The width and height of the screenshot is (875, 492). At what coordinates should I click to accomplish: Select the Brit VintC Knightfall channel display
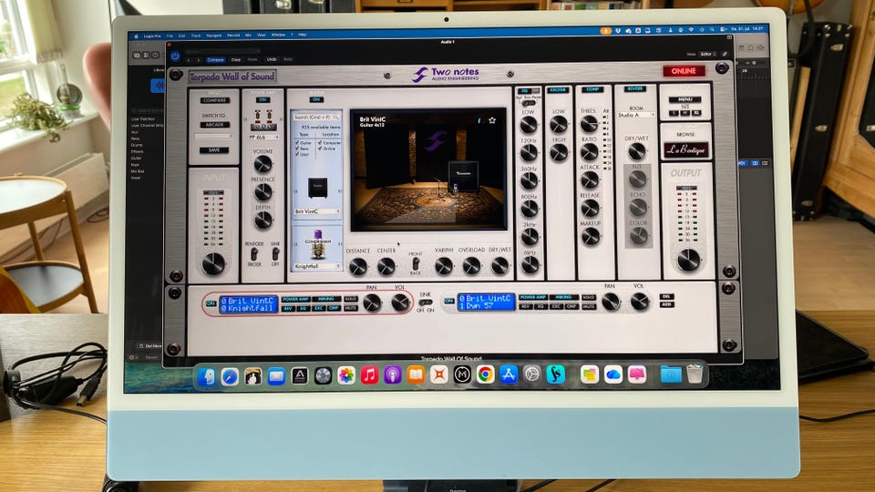248,304
